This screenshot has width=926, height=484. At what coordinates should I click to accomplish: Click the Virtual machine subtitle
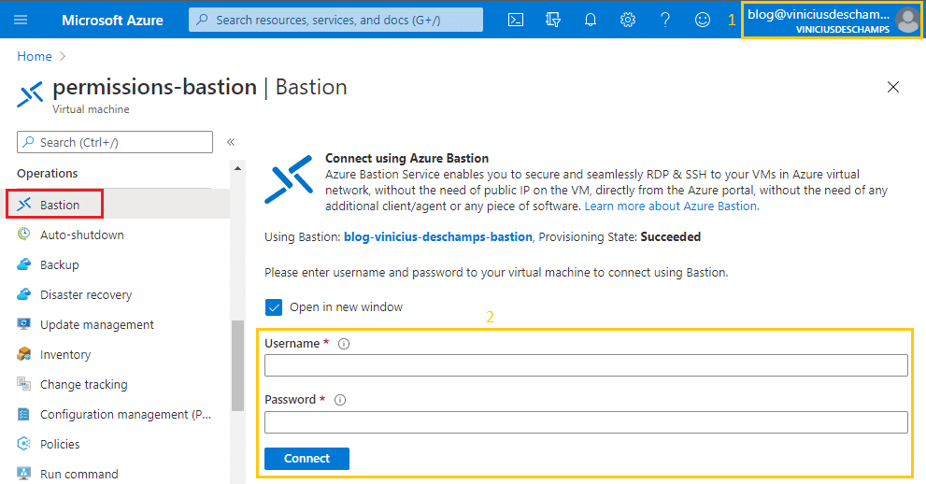(x=91, y=109)
